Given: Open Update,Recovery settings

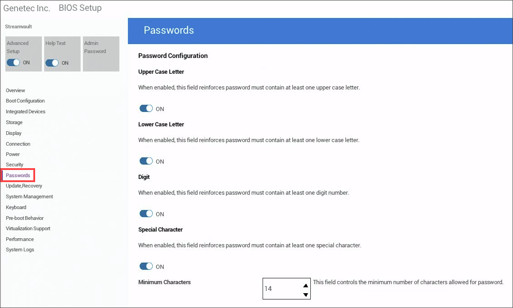Looking at the screenshot, I should (x=24, y=186).
